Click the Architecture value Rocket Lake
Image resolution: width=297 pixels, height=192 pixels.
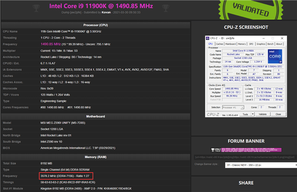point(71,57)
